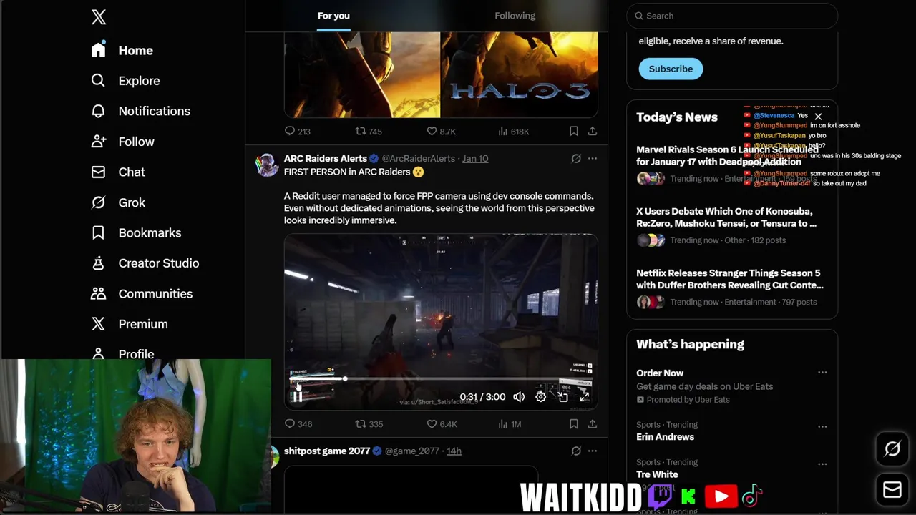View analytics of ARC Raiders post (1M)
916x515 pixels.
(510, 424)
